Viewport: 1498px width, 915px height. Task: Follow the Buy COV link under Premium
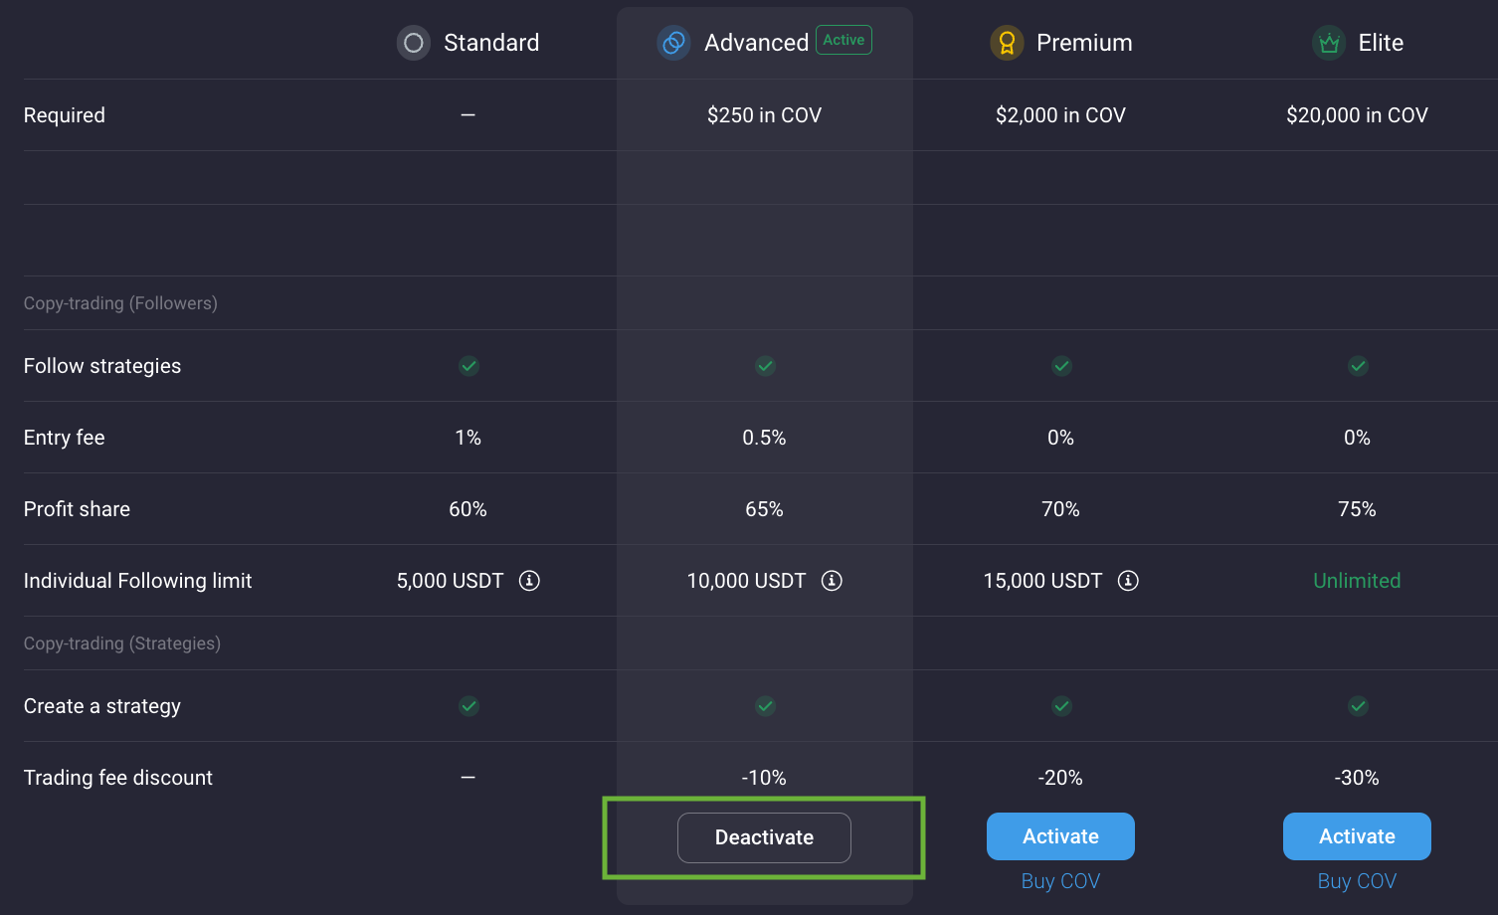[x=1060, y=881]
